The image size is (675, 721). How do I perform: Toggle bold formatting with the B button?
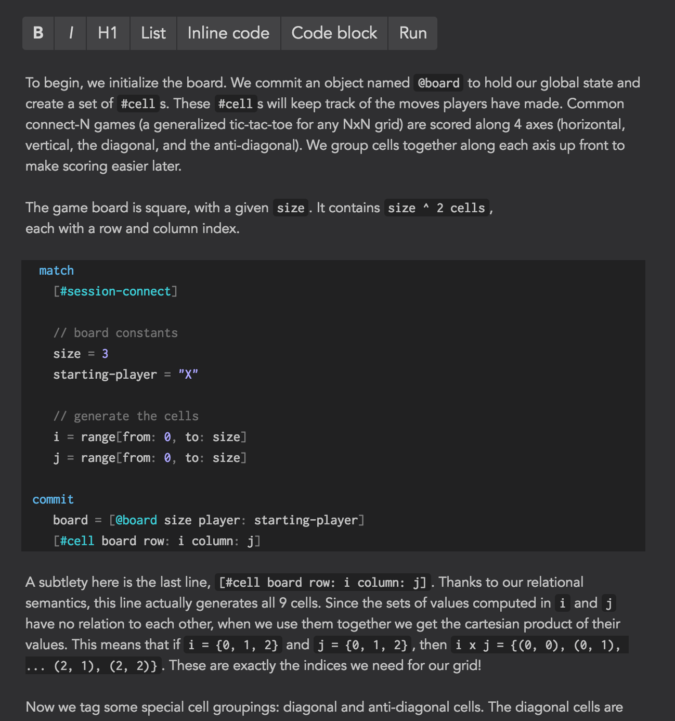(37, 33)
